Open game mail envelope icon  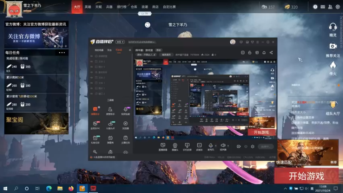323,7
